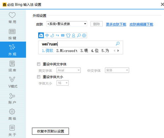Switch to the V模式 sidebar tab

[12, 82]
